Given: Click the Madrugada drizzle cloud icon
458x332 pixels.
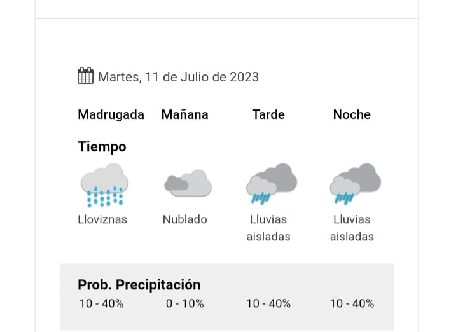Looking at the screenshot, I should (x=104, y=185).
